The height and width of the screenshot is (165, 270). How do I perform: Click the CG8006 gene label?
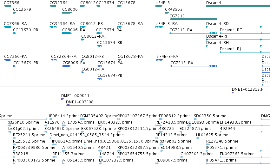[x=70, y=9]
